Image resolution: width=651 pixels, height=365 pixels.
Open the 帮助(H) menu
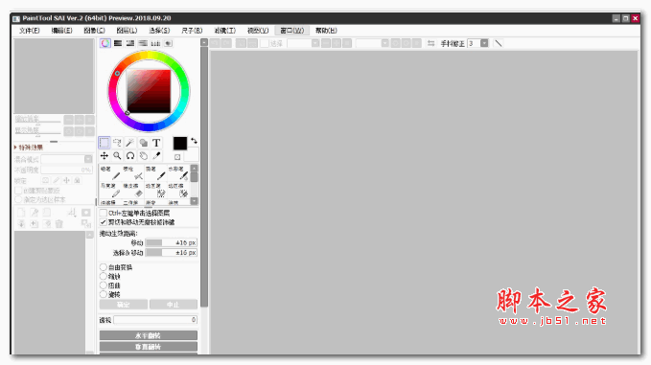[326, 31]
